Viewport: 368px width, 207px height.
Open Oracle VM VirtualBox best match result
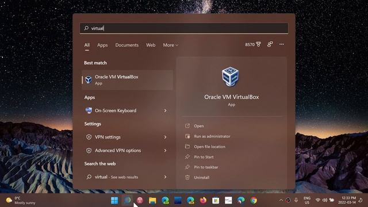pyautogui.click(x=127, y=80)
